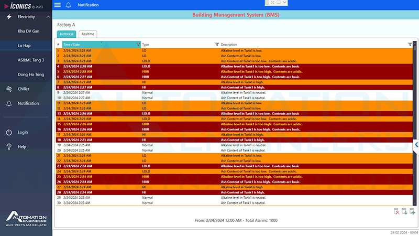Click the database icon with red X

[396, 211]
